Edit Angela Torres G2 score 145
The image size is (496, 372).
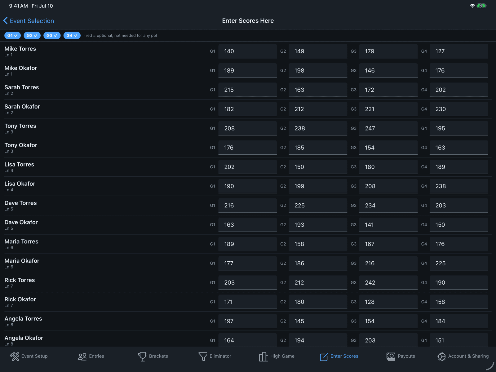[318, 321]
